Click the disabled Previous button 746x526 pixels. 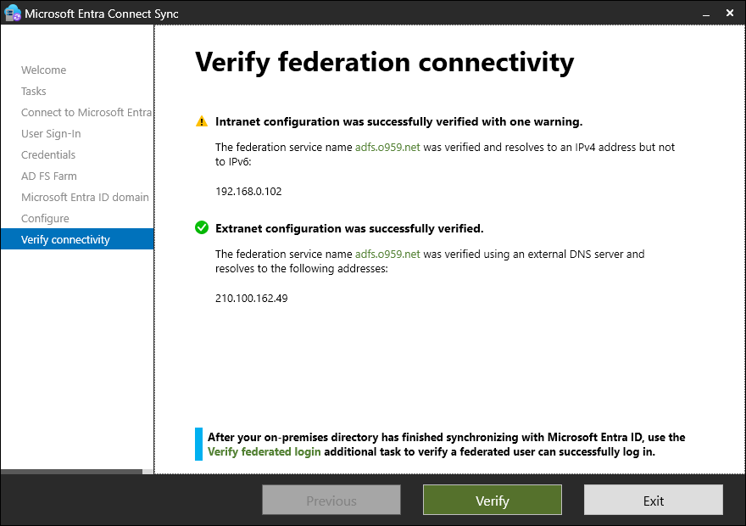tap(331, 501)
